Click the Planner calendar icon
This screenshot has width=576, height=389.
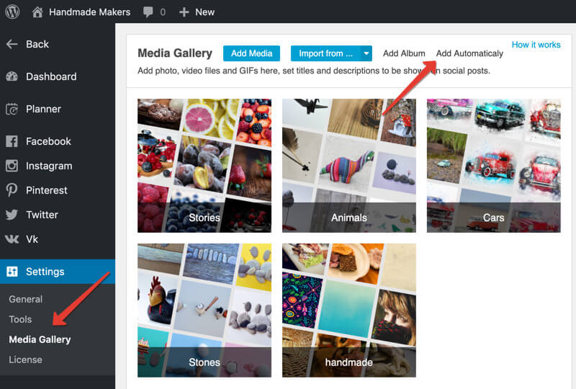tap(12, 109)
